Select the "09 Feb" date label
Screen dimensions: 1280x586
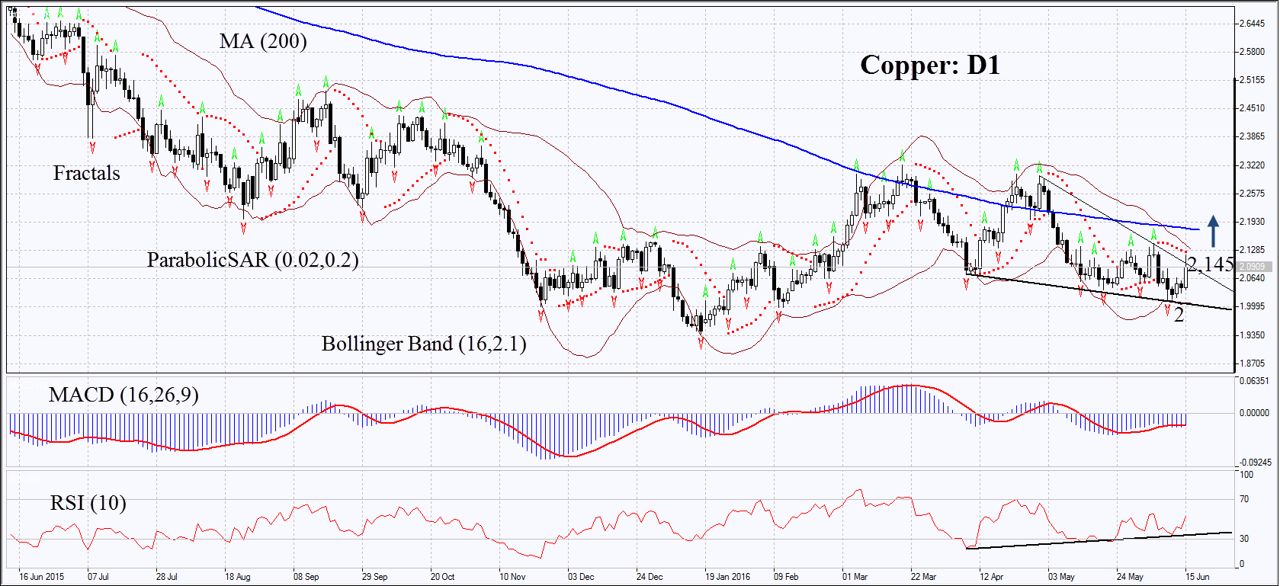click(787, 577)
